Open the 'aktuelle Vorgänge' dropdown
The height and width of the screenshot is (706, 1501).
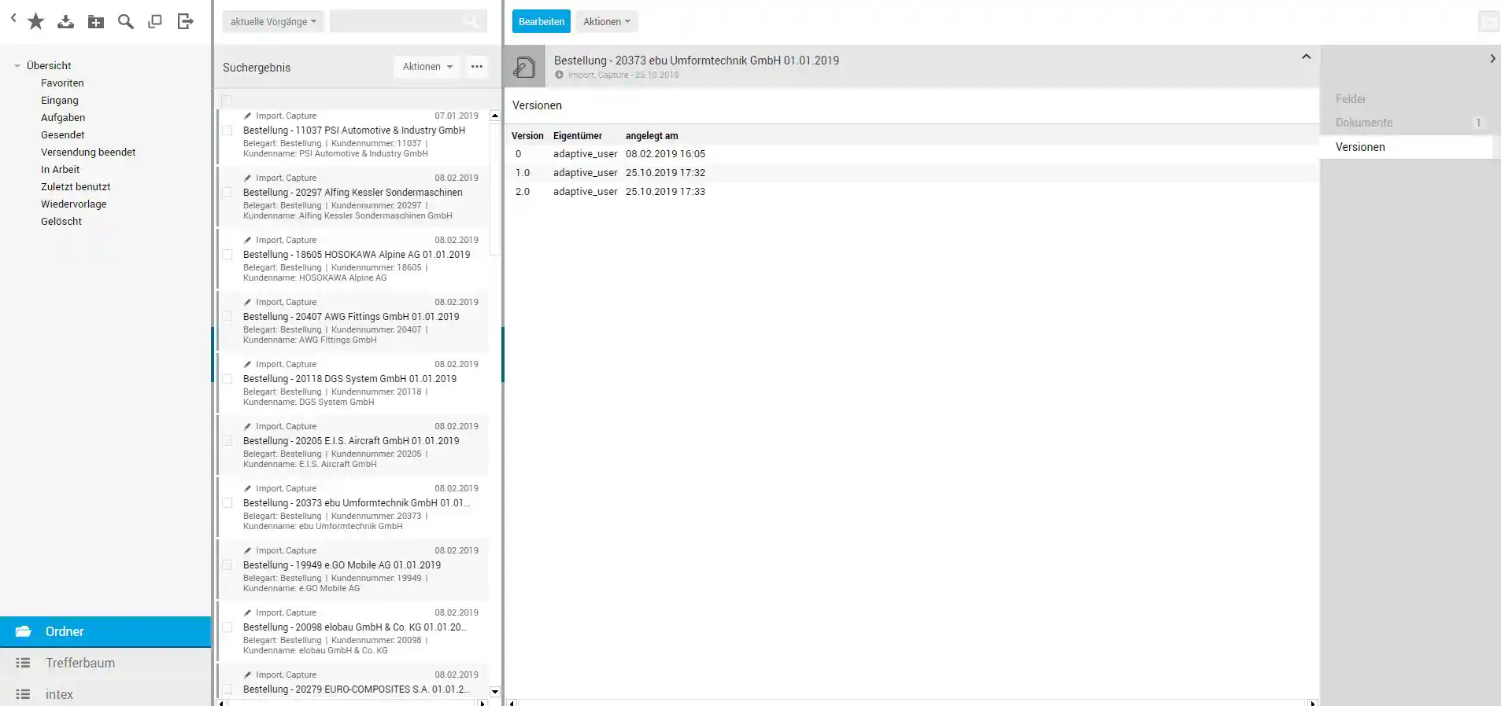coord(272,22)
